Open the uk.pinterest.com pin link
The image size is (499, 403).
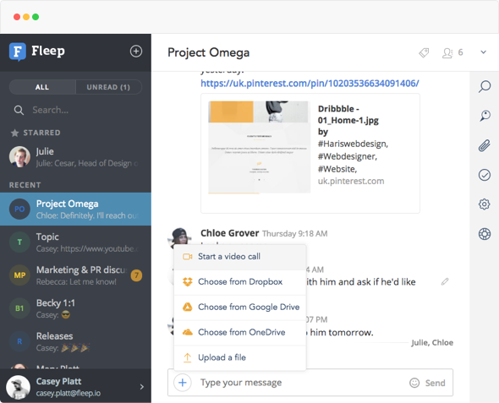pos(310,84)
